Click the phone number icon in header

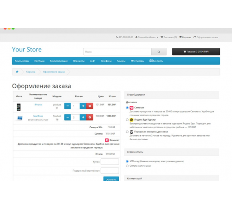tap(117, 37)
